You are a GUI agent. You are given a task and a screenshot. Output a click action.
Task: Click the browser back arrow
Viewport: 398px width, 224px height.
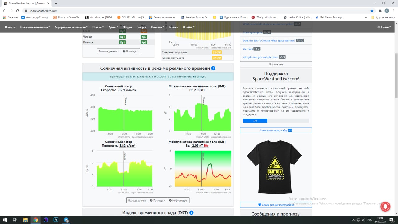click(4, 11)
